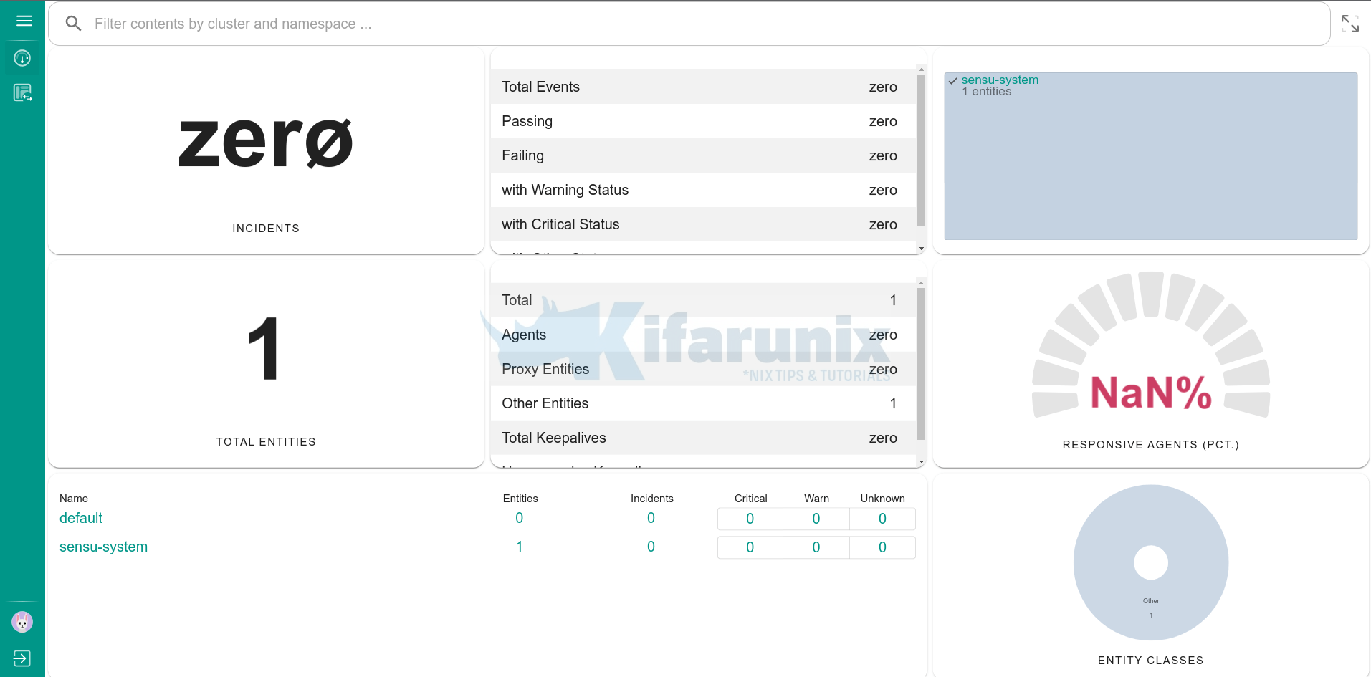This screenshot has height=677, width=1371.
Task: Open the hamburger navigation menu
Action: pyautogui.click(x=24, y=21)
